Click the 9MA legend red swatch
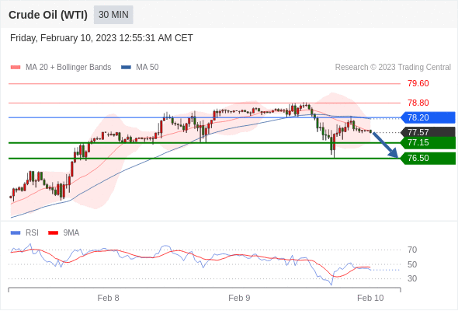The image size is (458, 311). pyautogui.click(x=53, y=233)
